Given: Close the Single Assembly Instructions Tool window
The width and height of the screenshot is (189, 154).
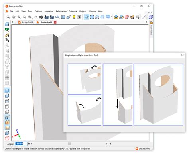Looking at the screenshot, I should [x=183, y=55].
